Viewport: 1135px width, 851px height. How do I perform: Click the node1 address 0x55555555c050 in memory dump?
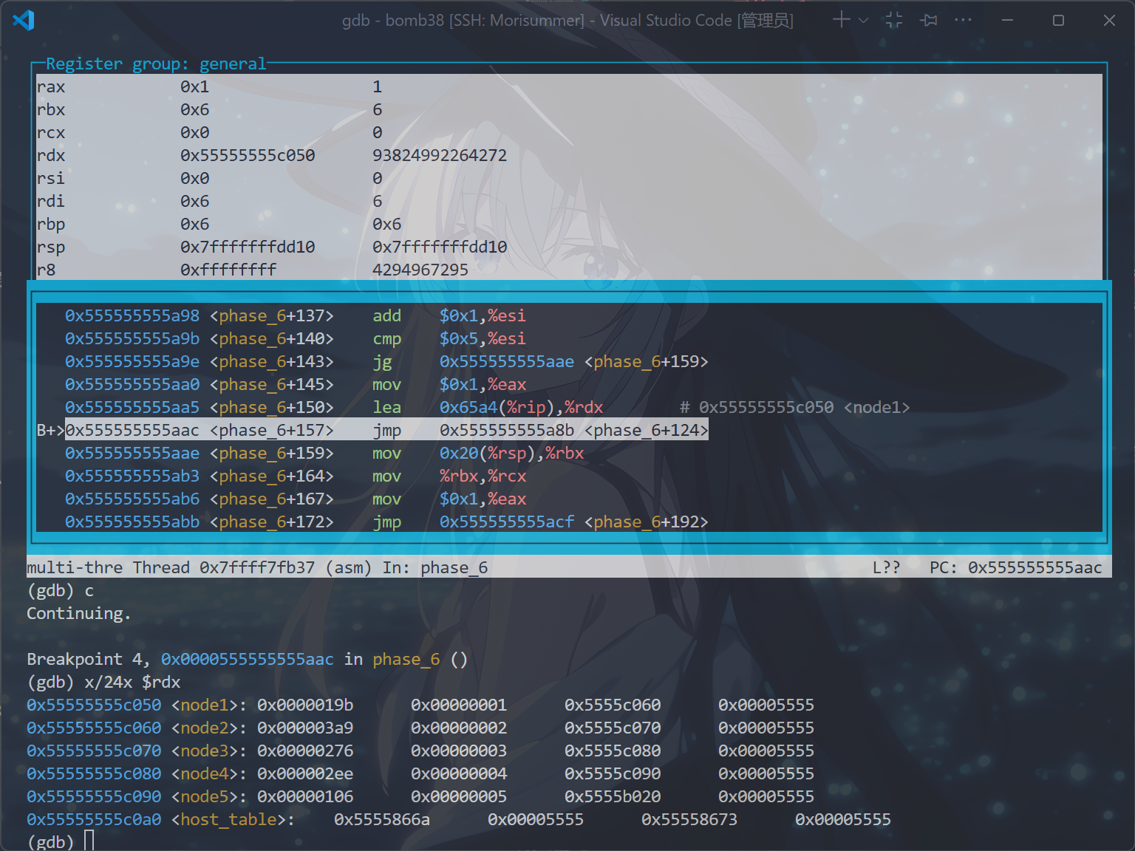tap(94, 705)
